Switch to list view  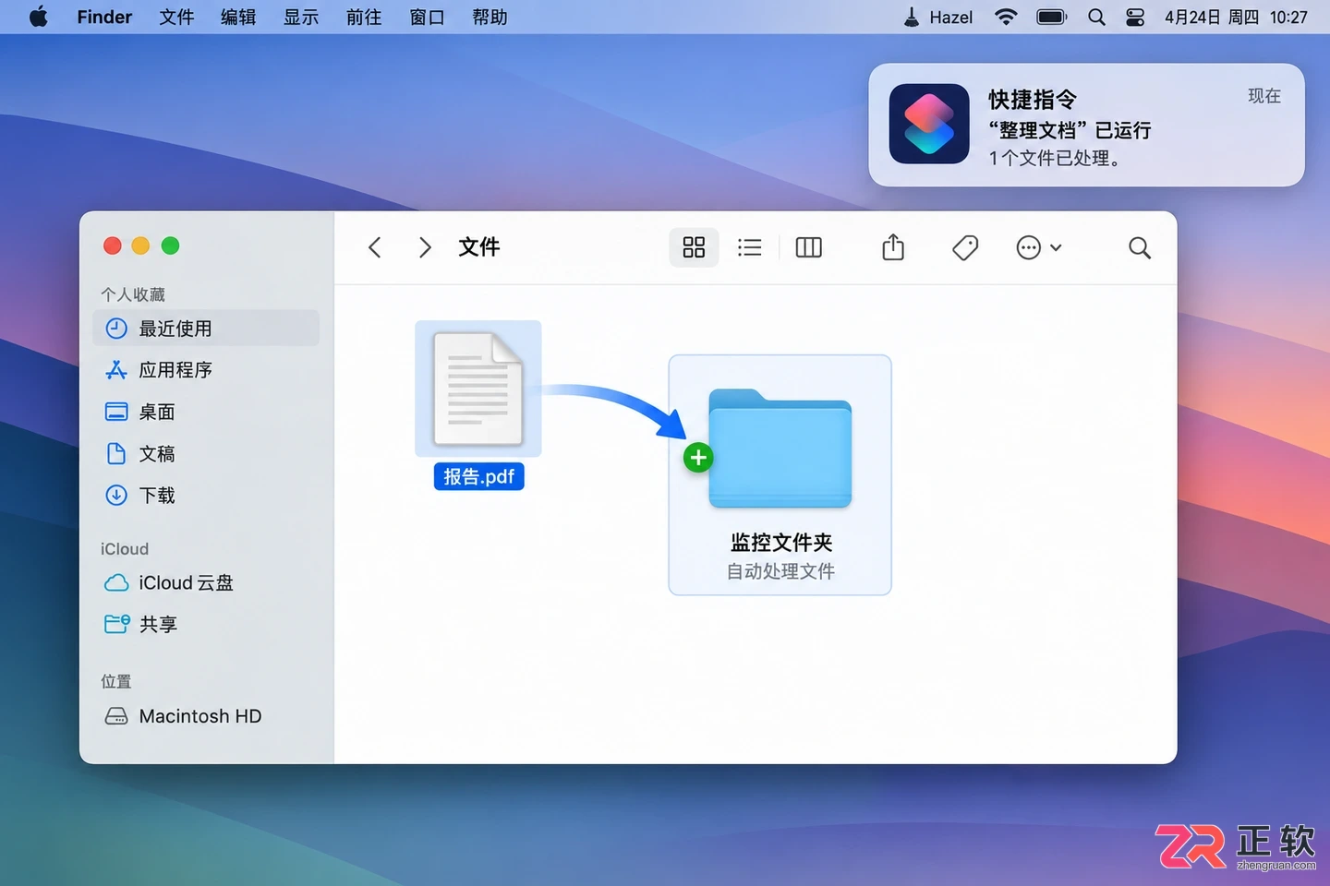point(750,247)
